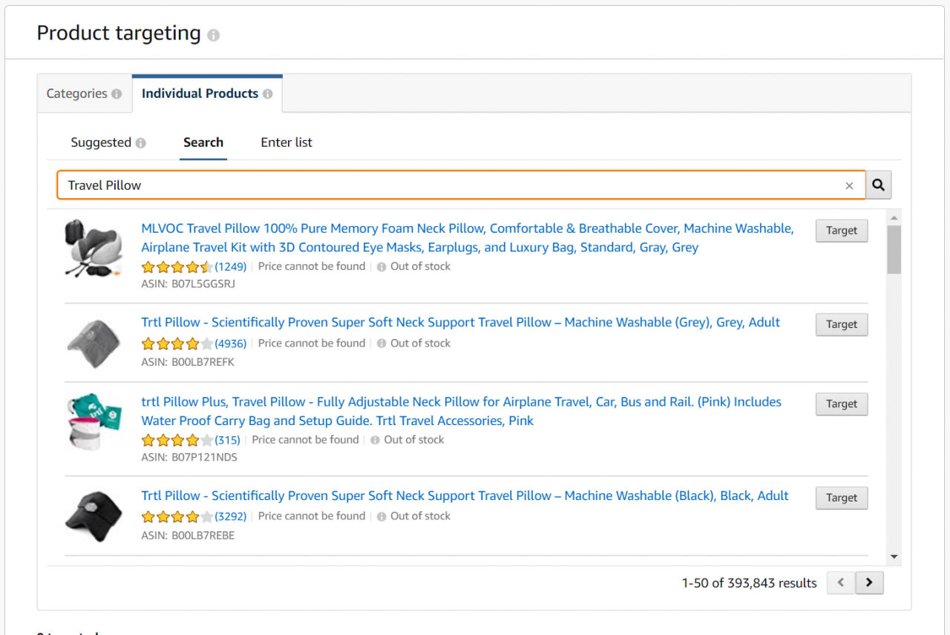Click the stock info icon for MLVOC pillow
The width and height of the screenshot is (950, 635).
381,267
